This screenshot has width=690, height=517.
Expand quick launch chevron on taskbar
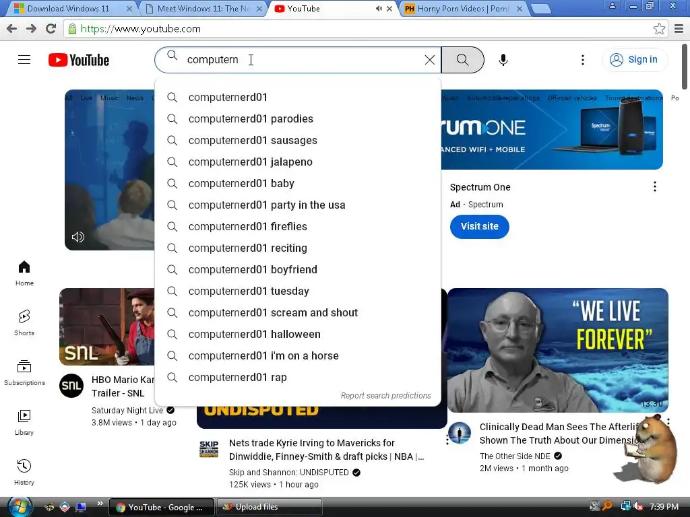[100, 504]
